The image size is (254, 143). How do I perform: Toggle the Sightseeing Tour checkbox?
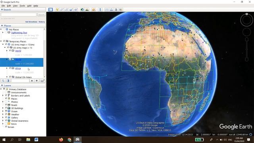[x=6, y=33]
